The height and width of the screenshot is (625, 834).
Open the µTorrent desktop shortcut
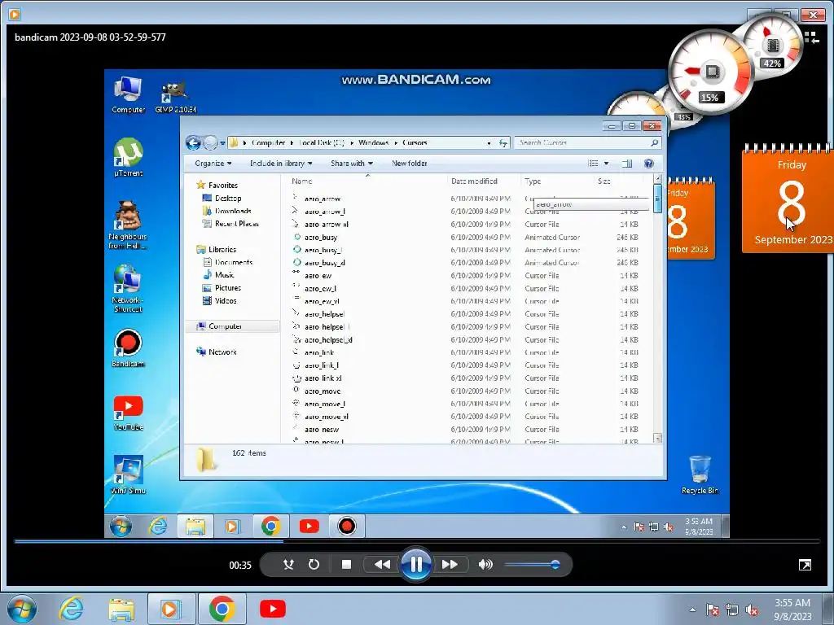click(x=128, y=157)
